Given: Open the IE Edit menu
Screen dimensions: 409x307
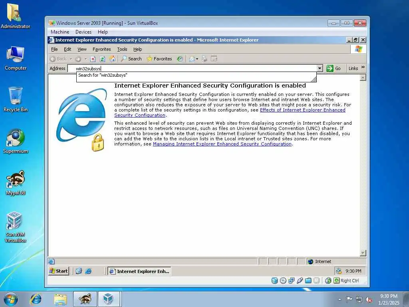Looking at the screenshot, I should pos(68,49).
